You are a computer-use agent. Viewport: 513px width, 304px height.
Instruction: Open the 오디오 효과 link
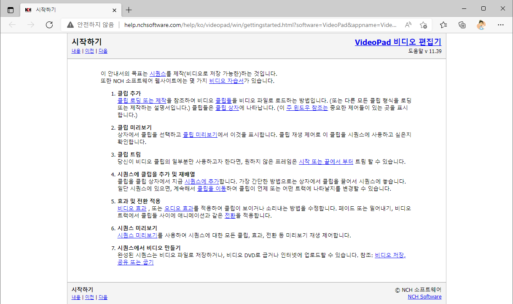[179, 208]
